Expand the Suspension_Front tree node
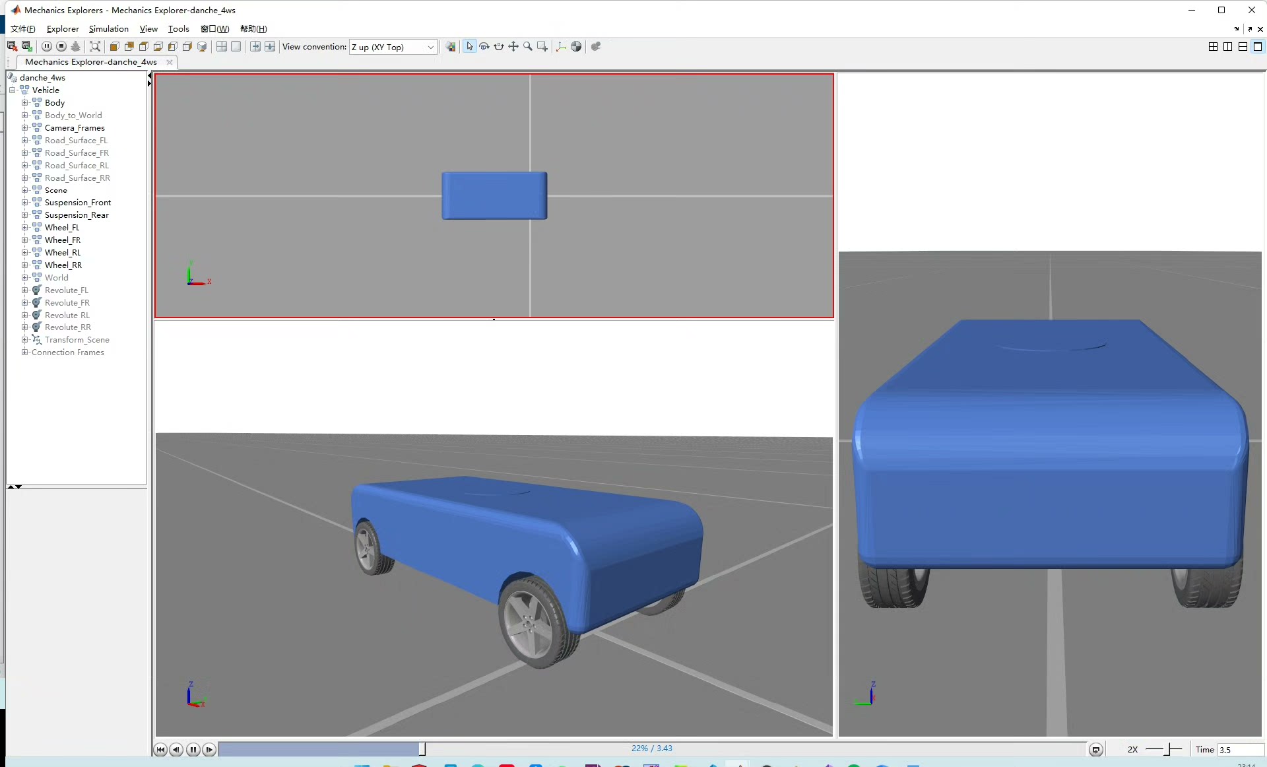1267x767 pixels. point(25,203)
